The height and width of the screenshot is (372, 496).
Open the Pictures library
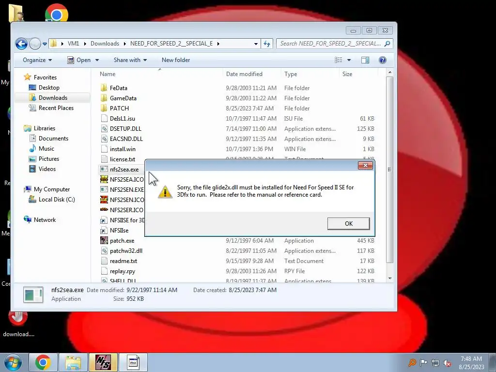[49, 159]
